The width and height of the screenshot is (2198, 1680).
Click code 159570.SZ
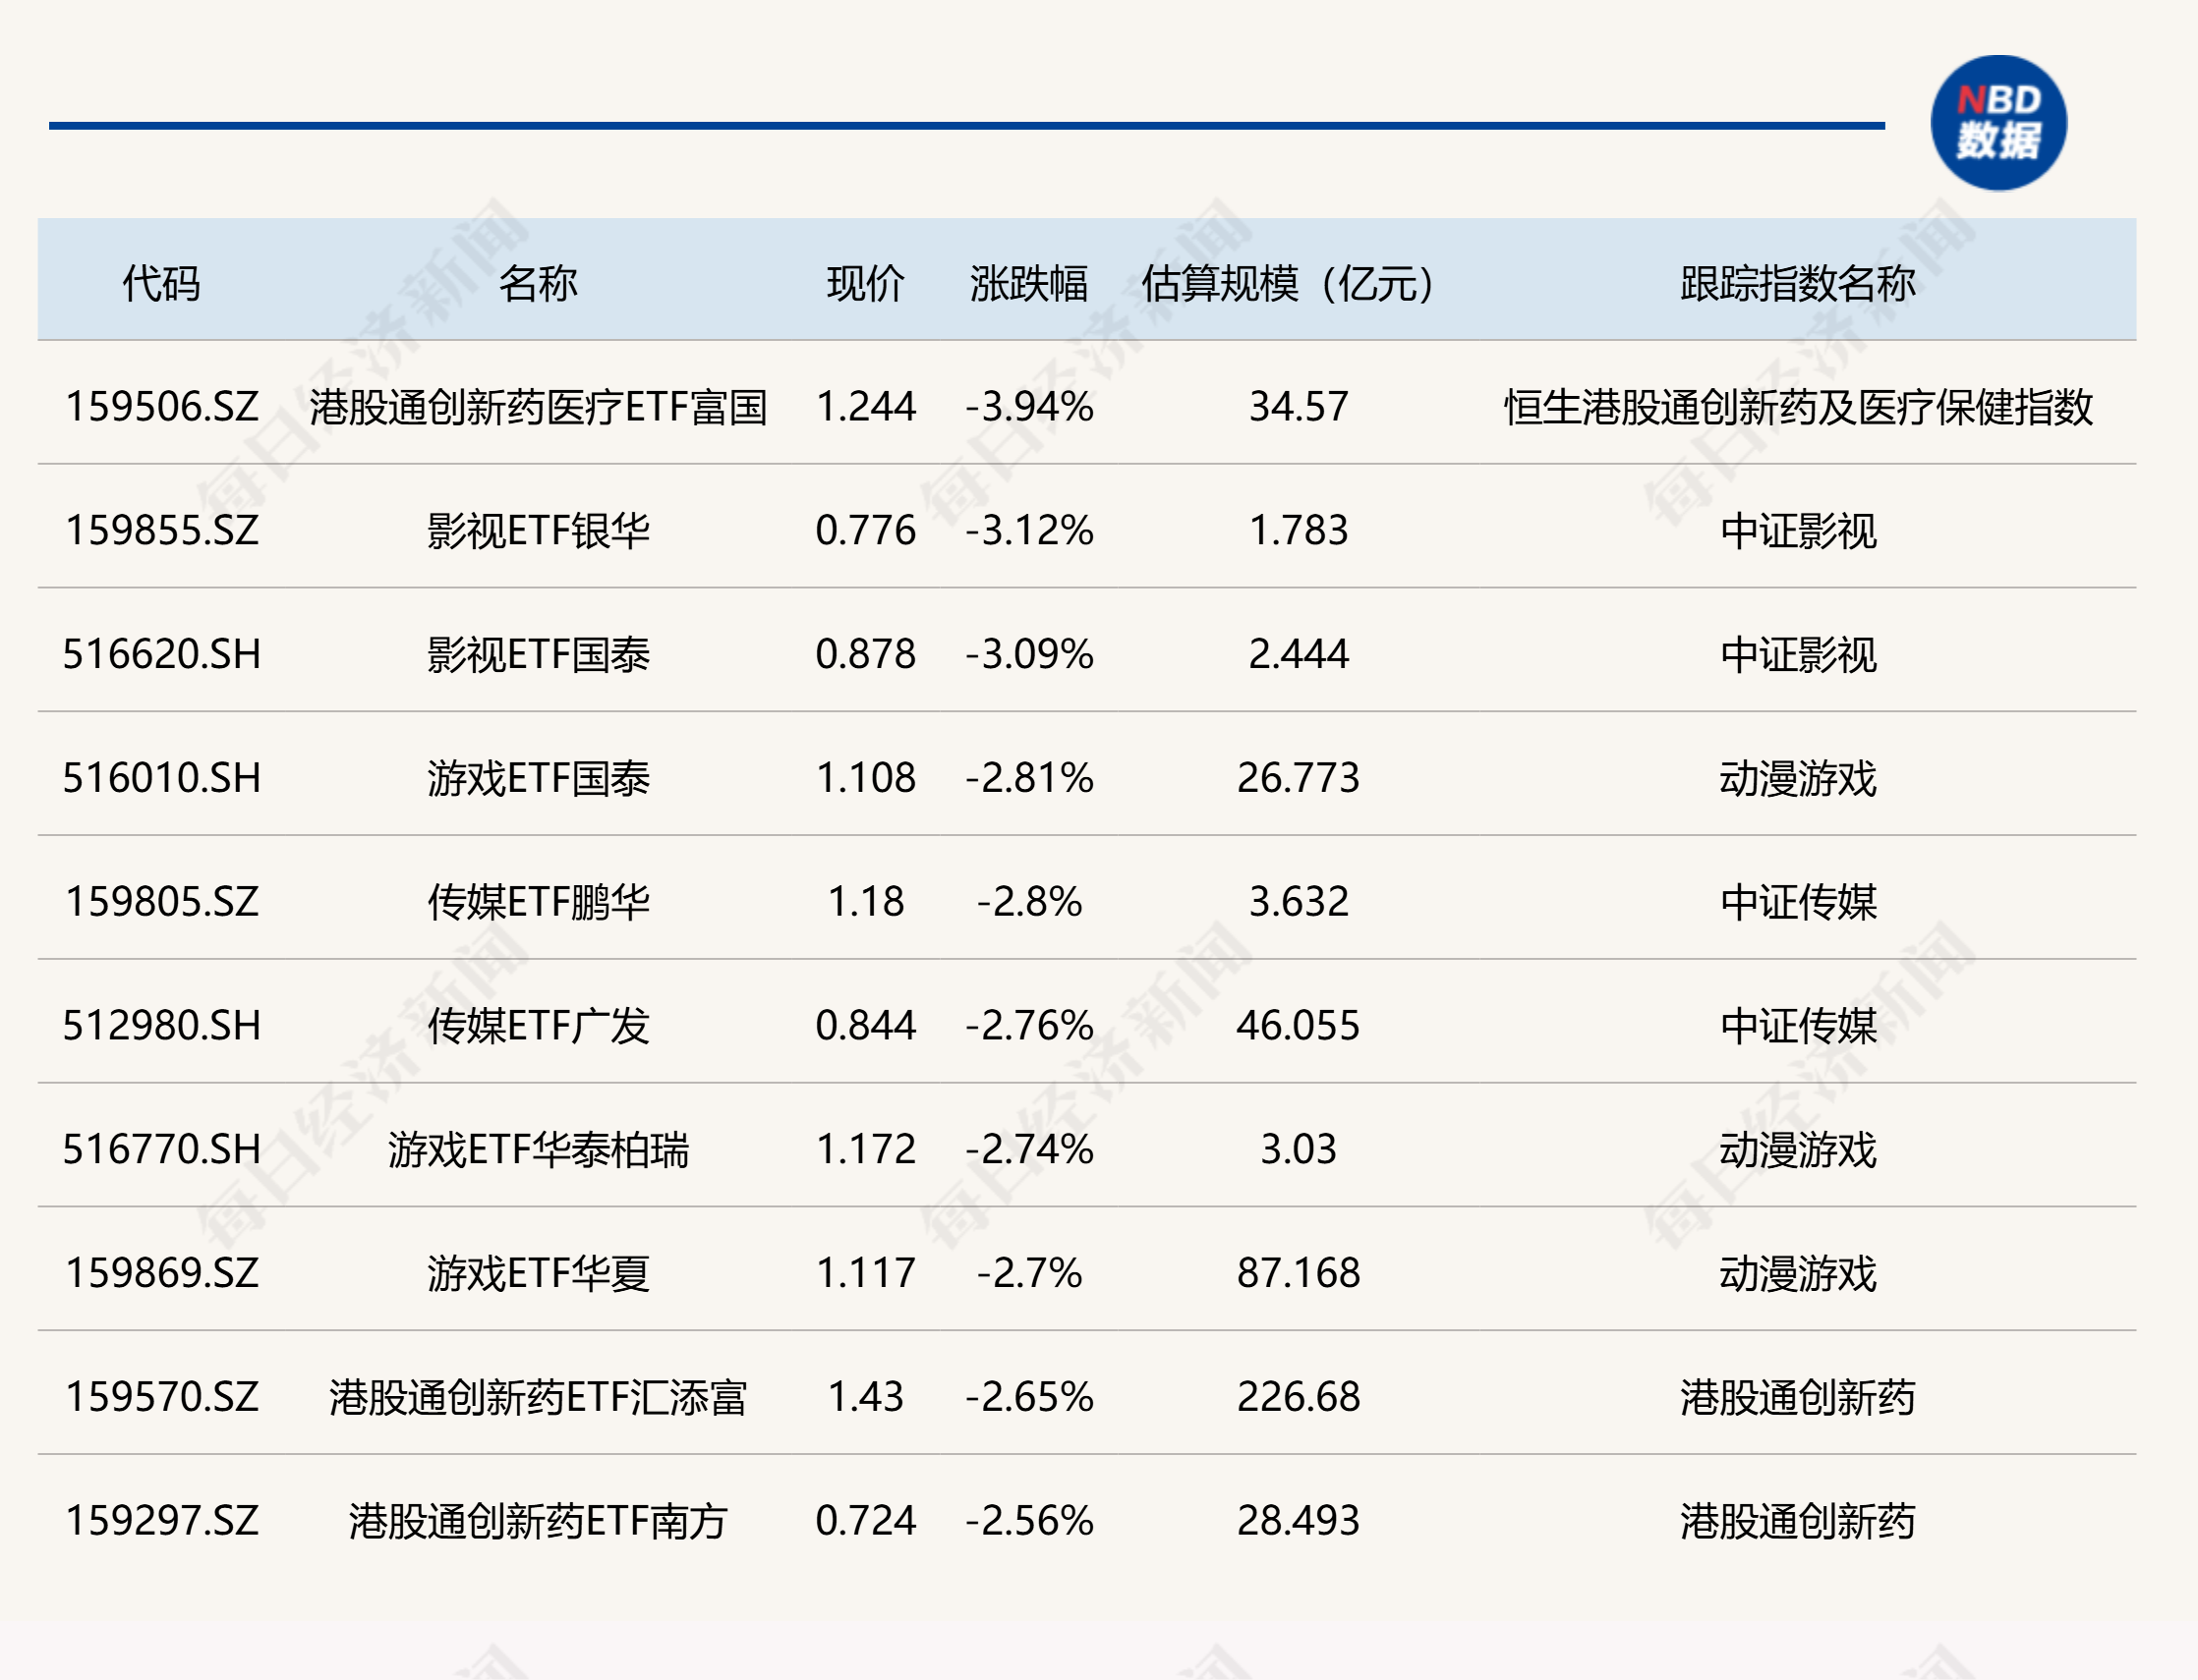pos(161,1399)
